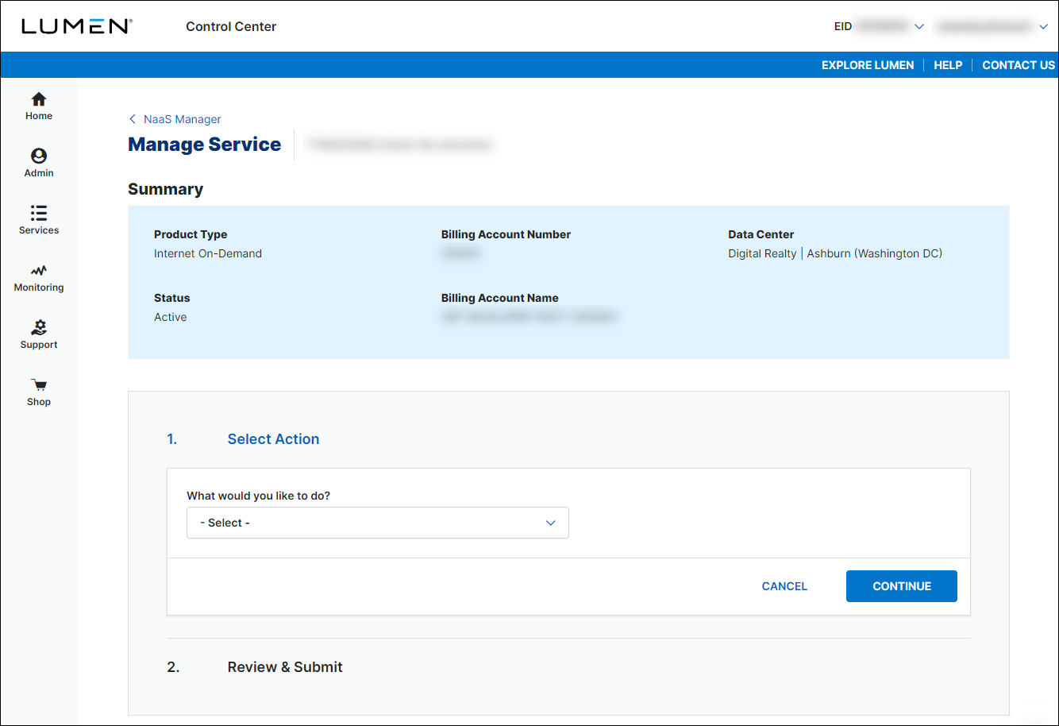The width and height of the screenshot is (1059, 726).
Task: Click the Continue button
Action: coord(902,586)
